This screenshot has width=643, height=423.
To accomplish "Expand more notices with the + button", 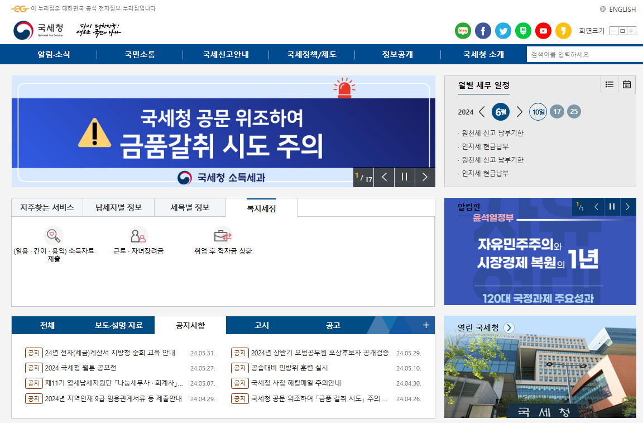I will point(426,325).
